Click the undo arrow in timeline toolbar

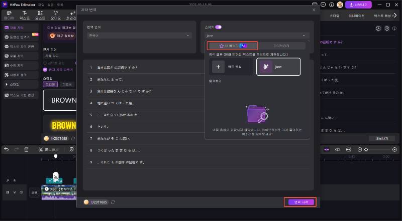pyautogui.click(x=7, y=149)
